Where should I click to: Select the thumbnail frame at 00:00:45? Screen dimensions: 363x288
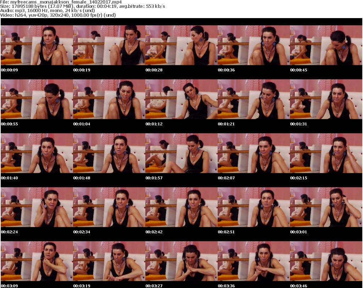(x=326, y=45)
